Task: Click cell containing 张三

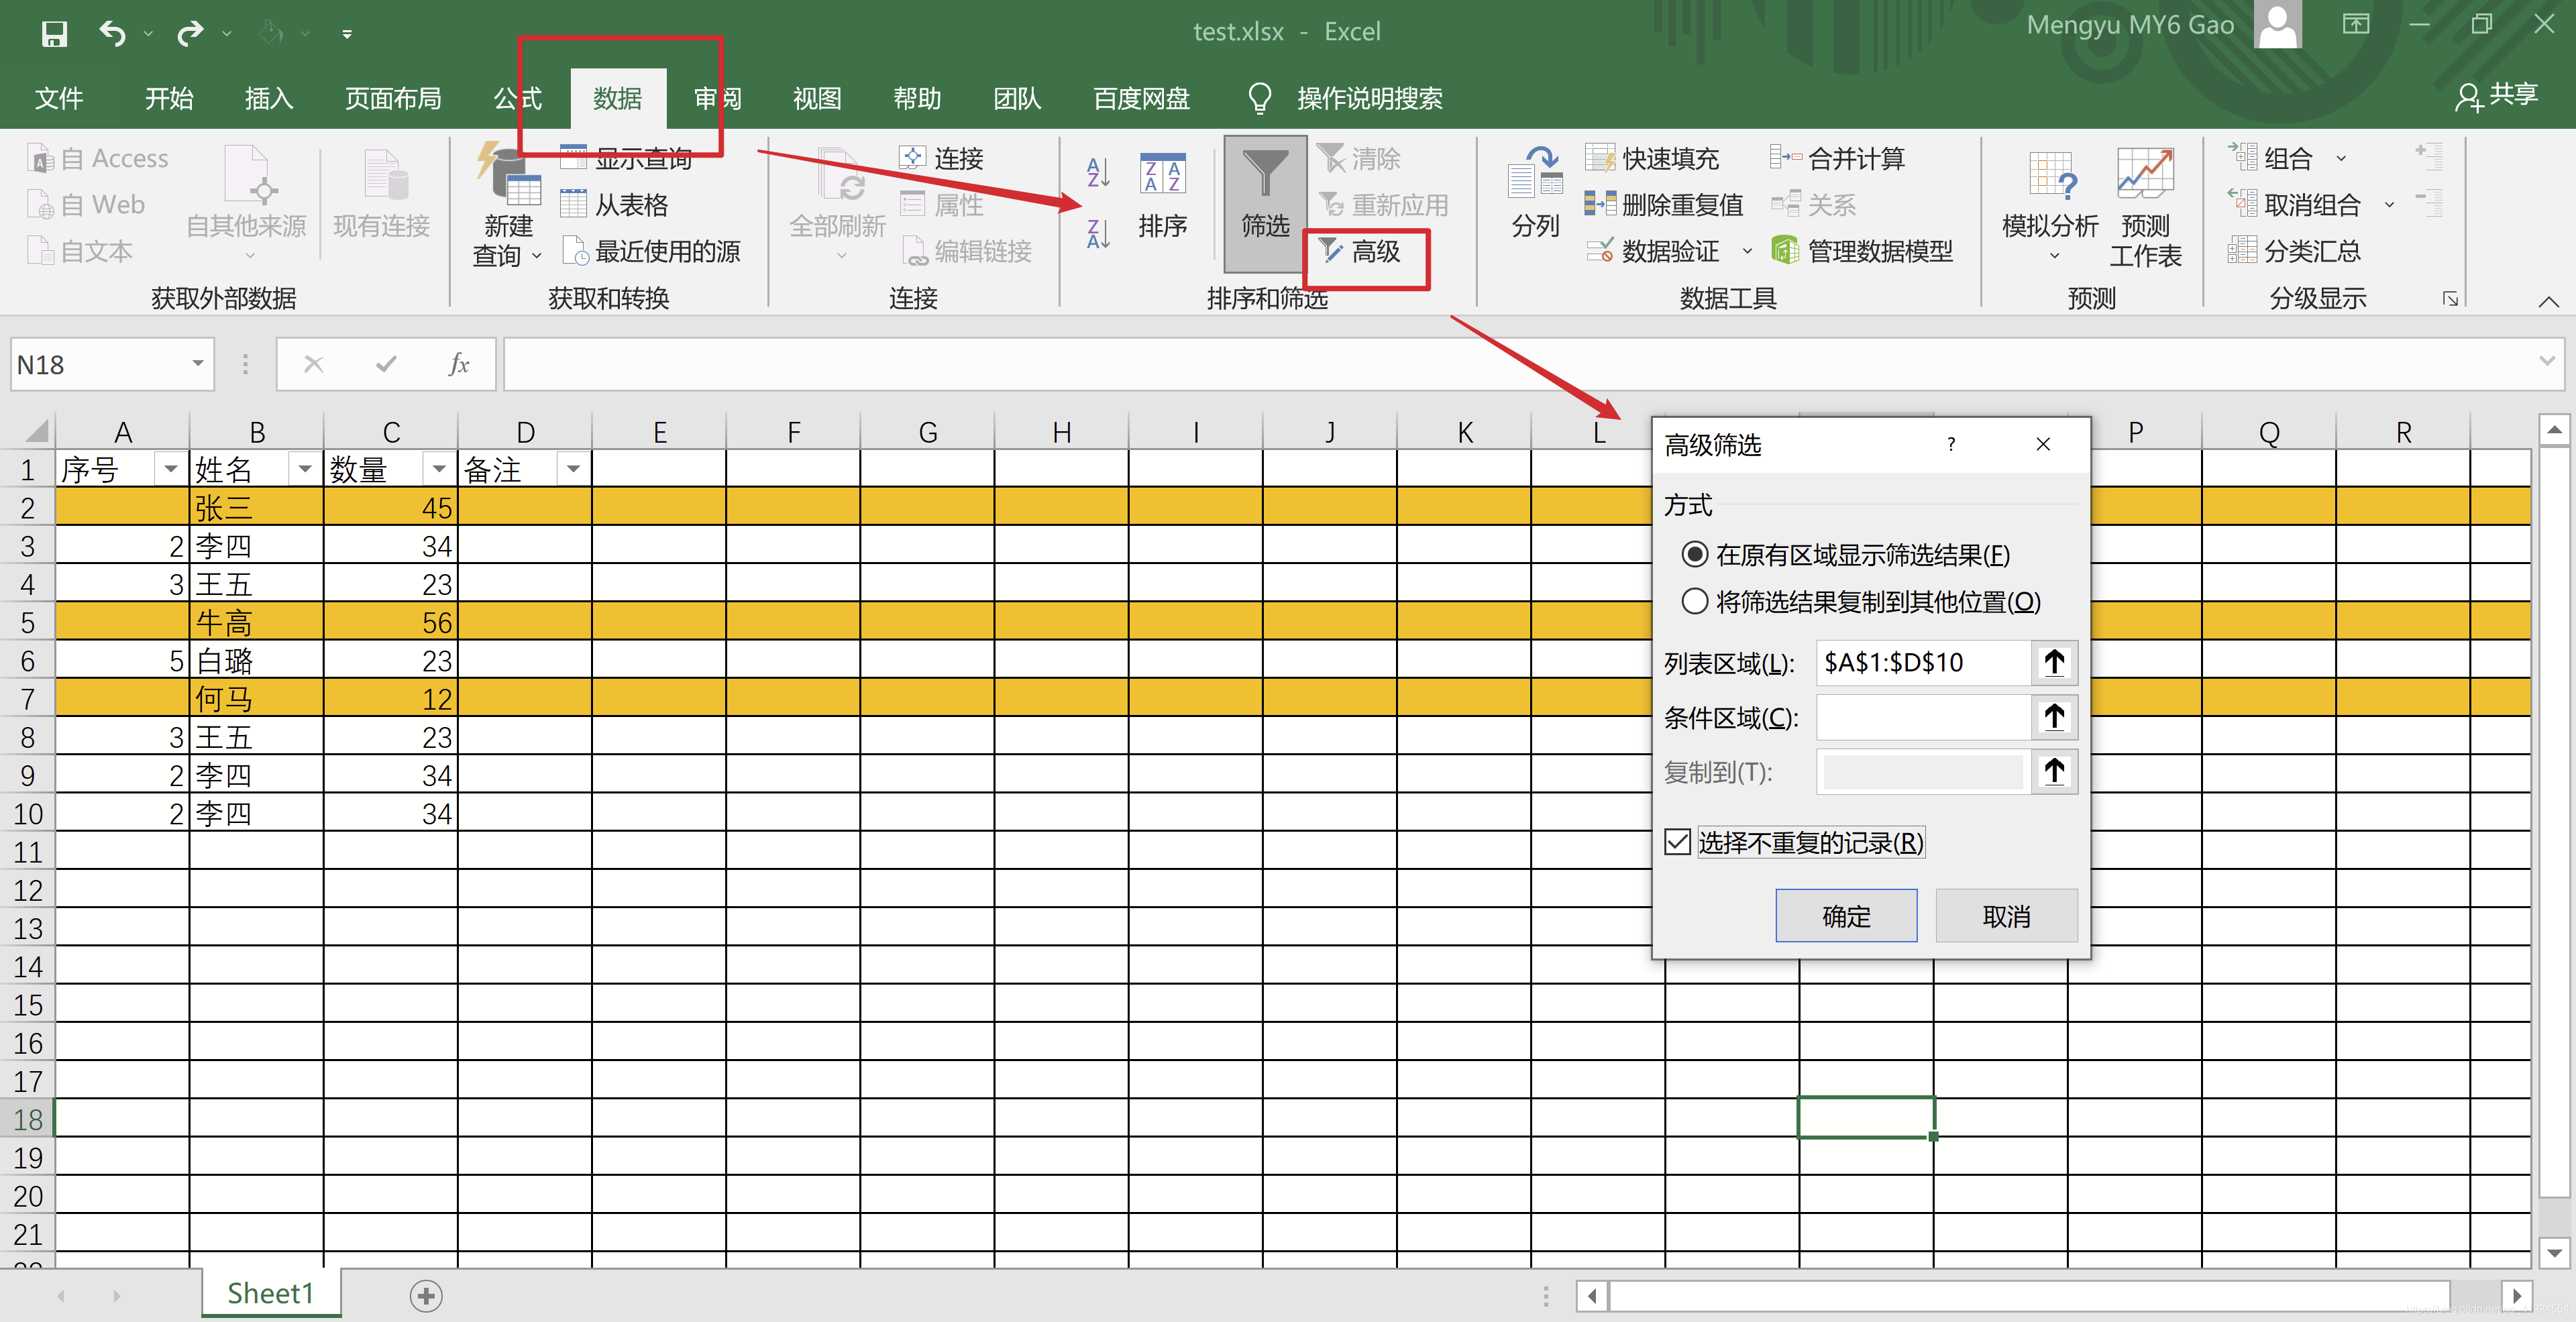Action: click(256, 507)
